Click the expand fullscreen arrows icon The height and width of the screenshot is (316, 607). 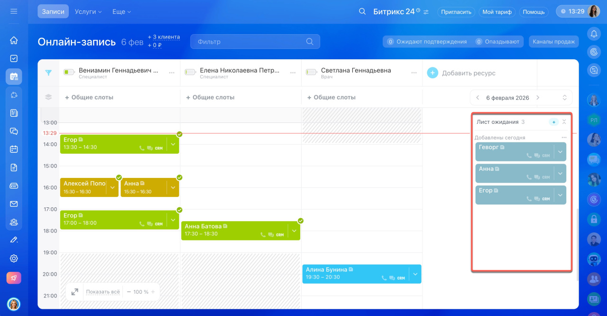tap(74, 292)
